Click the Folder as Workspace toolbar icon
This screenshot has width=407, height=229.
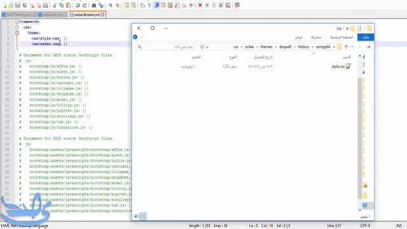(x=184, y=6)
